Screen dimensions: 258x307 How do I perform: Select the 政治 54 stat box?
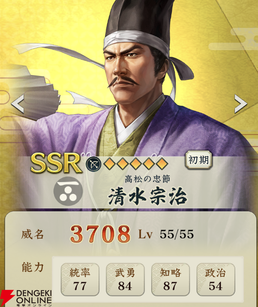coord(216,280)
